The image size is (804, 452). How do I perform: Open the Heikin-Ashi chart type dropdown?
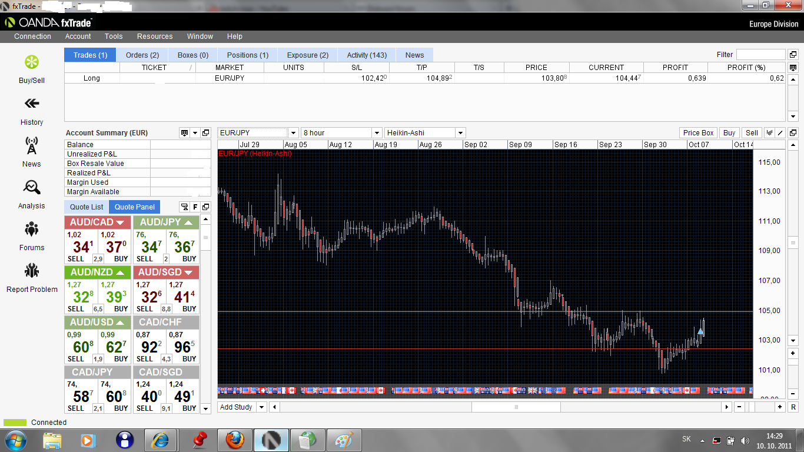[x=460, y=133]
